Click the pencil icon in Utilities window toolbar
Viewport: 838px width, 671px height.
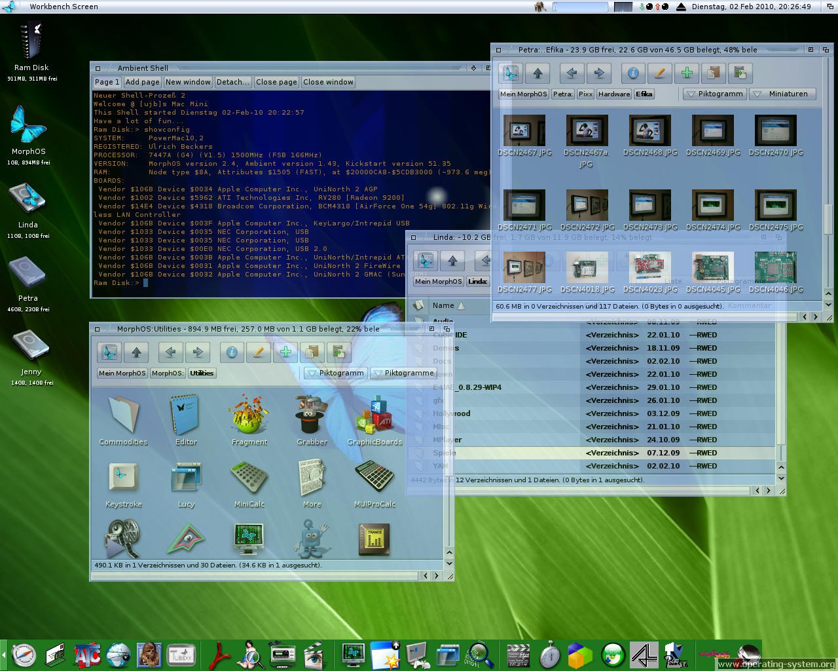click(259, 353)
